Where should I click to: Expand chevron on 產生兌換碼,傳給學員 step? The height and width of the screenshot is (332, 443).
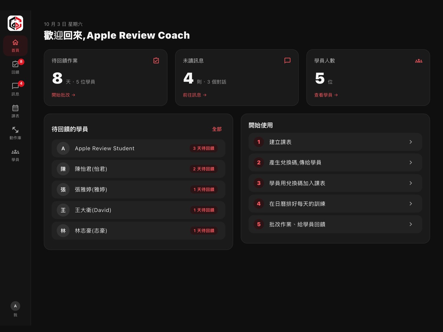(x=411, y=163)
